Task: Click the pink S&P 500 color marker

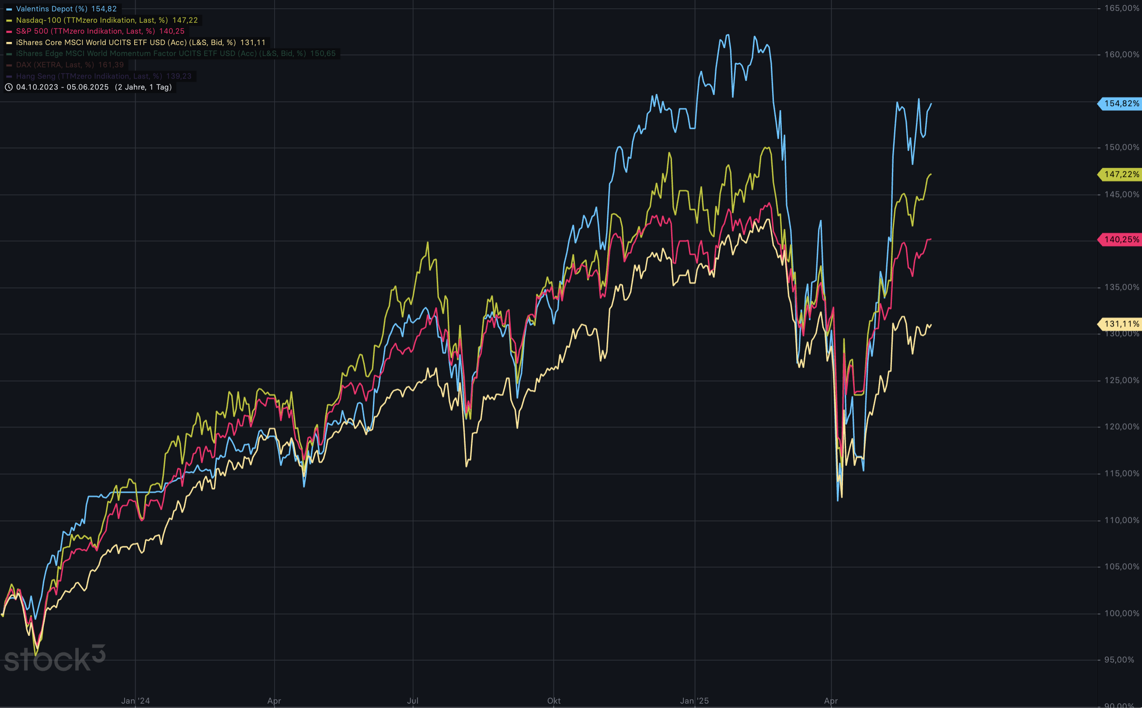Action: (9, 31)
